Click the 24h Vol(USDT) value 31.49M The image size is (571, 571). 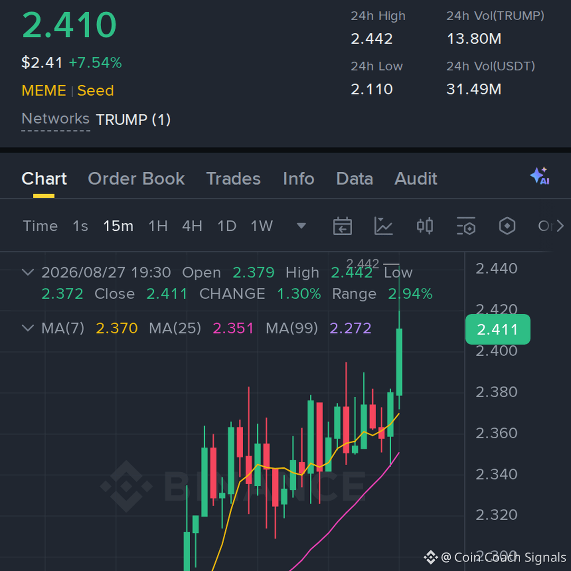tap(474, 89)
